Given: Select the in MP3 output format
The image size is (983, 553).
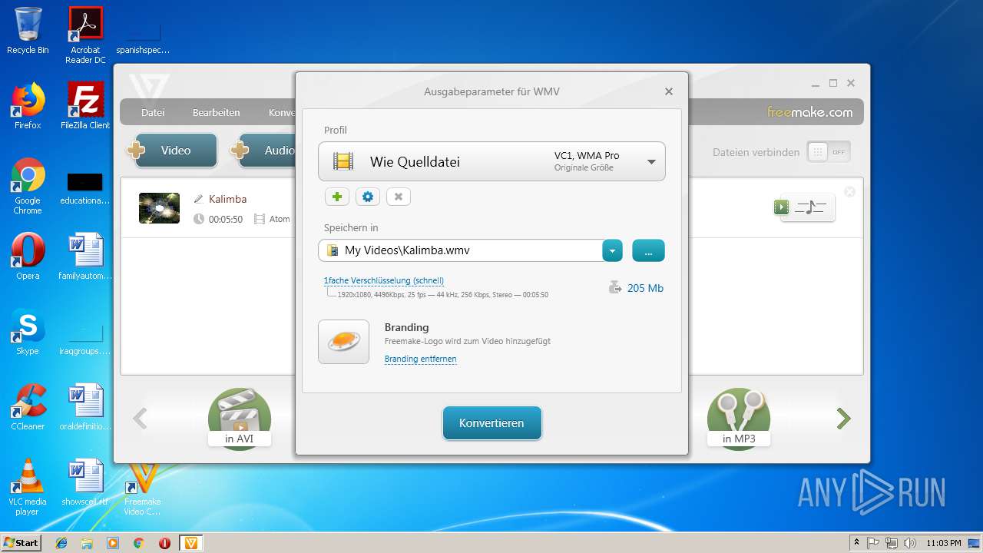Looking at the screenshot, I should tap(739, 419).
